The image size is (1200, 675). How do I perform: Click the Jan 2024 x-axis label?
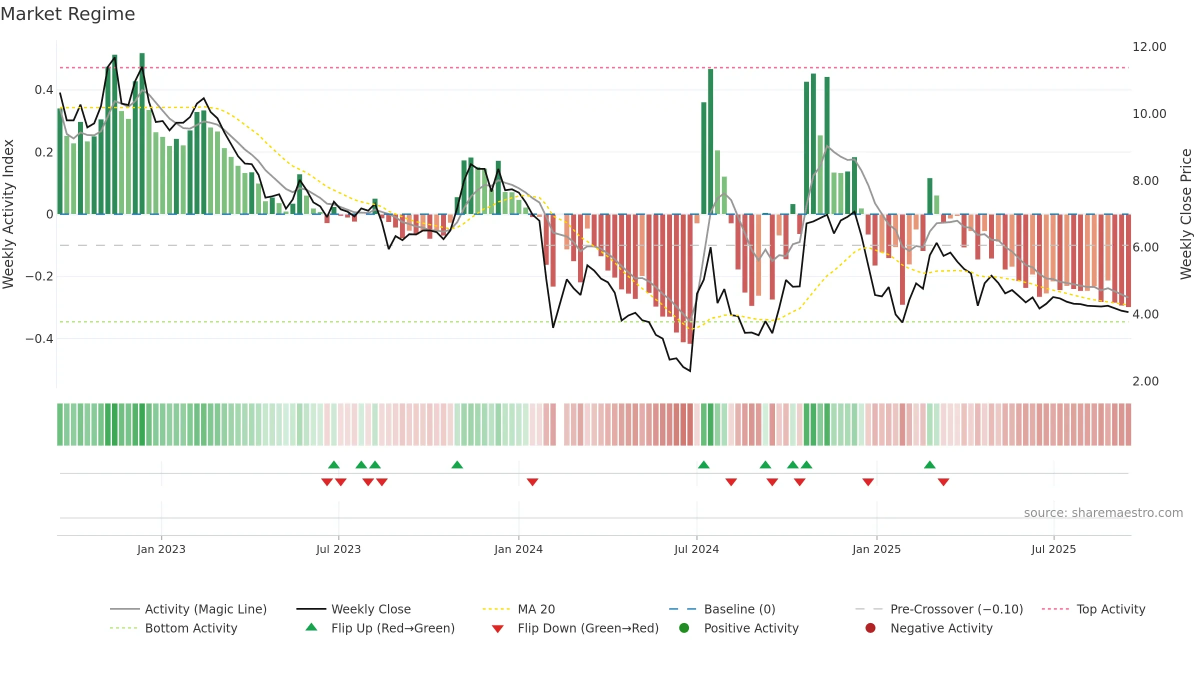pos(518,549)
